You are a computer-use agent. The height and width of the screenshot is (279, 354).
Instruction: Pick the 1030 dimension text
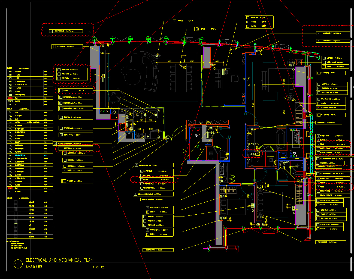click(217, 61)
